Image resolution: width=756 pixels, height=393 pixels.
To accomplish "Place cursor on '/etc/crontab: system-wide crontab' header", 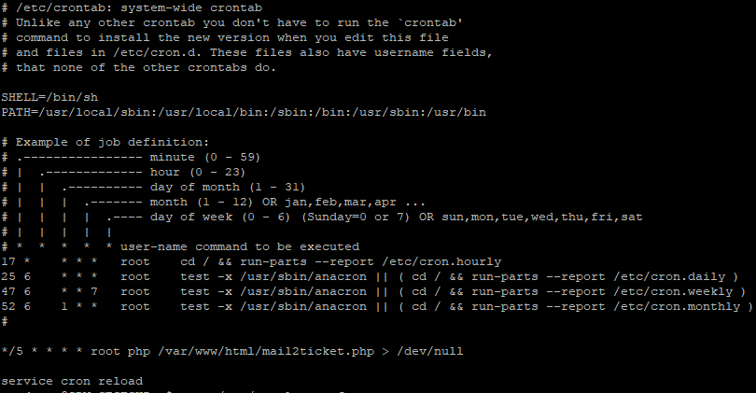I will 139,7.
